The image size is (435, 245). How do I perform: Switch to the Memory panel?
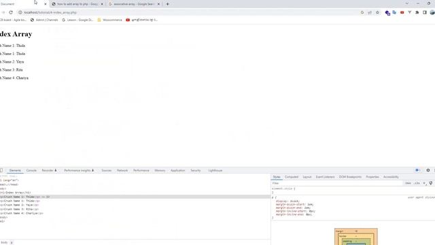pos(160,170)
